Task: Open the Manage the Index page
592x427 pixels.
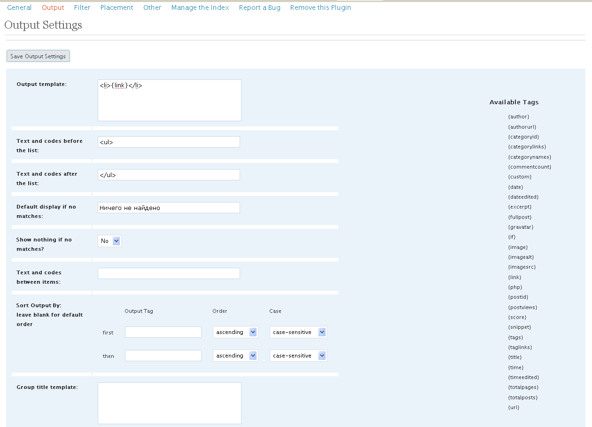Action: [200, 8]
